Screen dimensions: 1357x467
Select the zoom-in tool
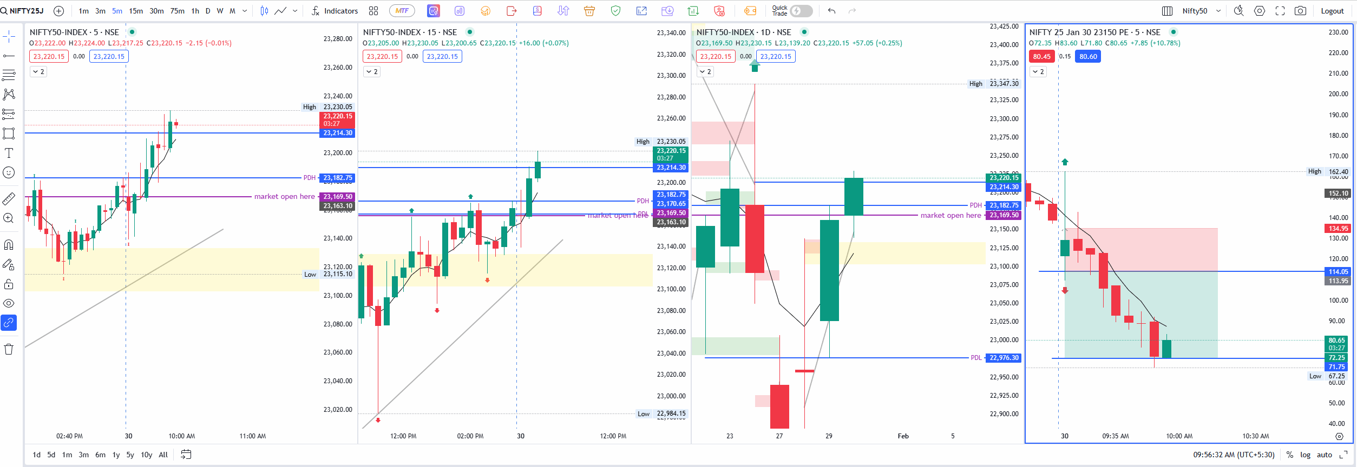9,218
